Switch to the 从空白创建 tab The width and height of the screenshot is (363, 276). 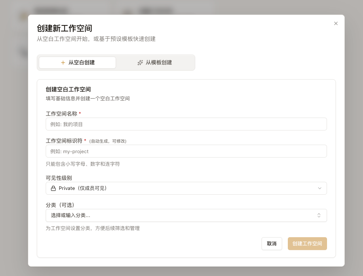point(77,63)
